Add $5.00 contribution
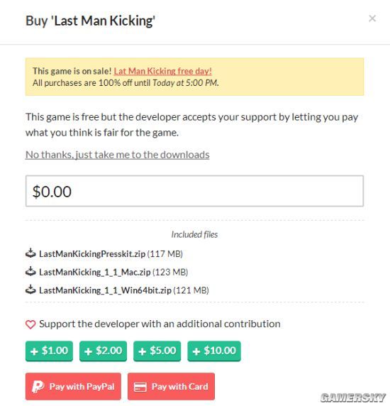Viewport: 390px width, 406px height. (157, 351)
